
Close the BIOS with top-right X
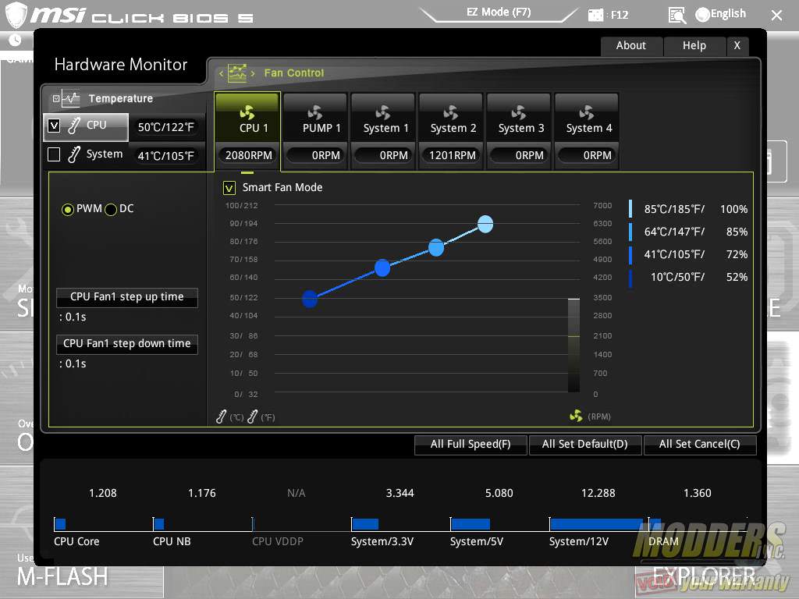(776, 16)
